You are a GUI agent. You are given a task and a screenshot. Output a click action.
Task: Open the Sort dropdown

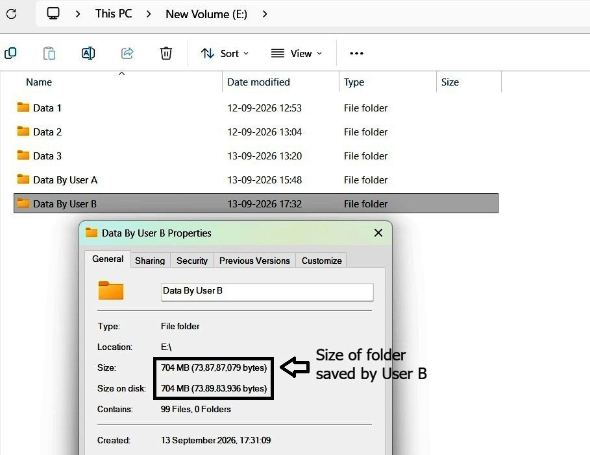click(225, 53)
